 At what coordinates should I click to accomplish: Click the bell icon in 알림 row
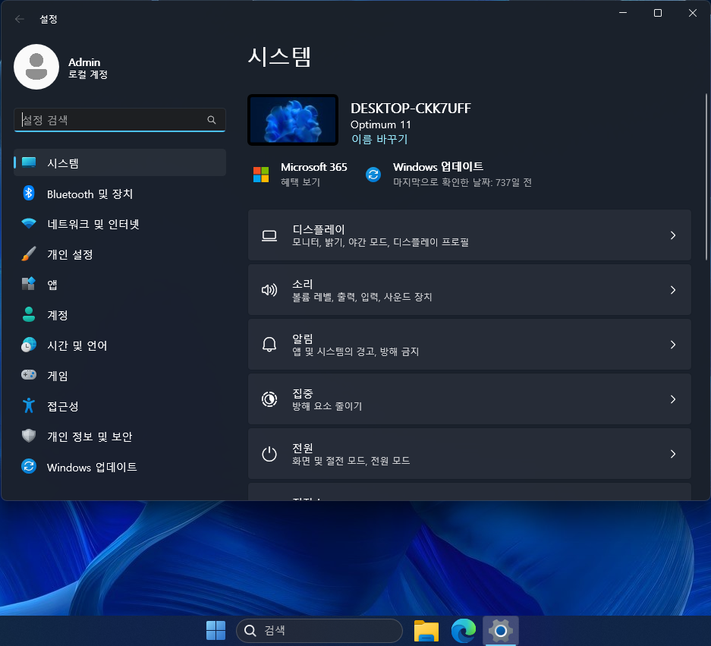point(269,345)
